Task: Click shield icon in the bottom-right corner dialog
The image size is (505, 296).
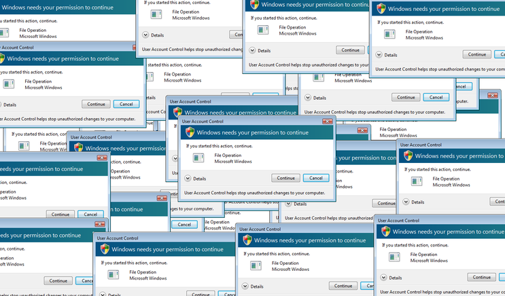Action: pyautogui.click(x=385, y=232)
